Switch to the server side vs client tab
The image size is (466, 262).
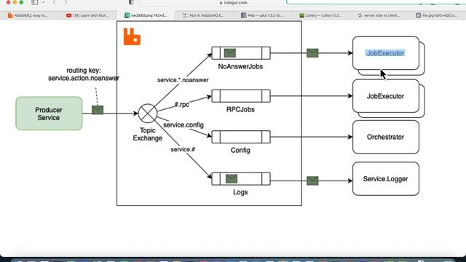click(379, 15)
